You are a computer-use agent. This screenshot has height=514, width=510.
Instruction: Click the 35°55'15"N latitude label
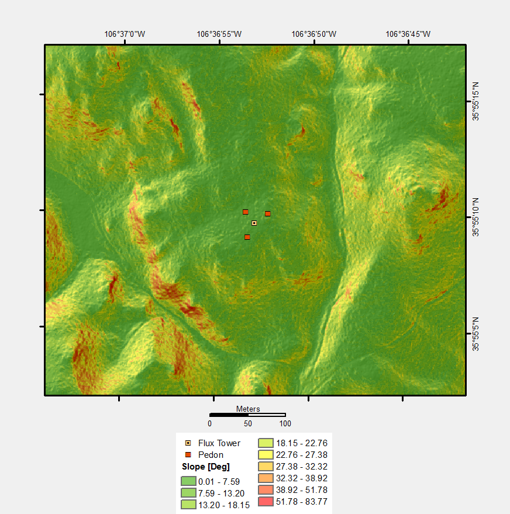coord(476,101)
